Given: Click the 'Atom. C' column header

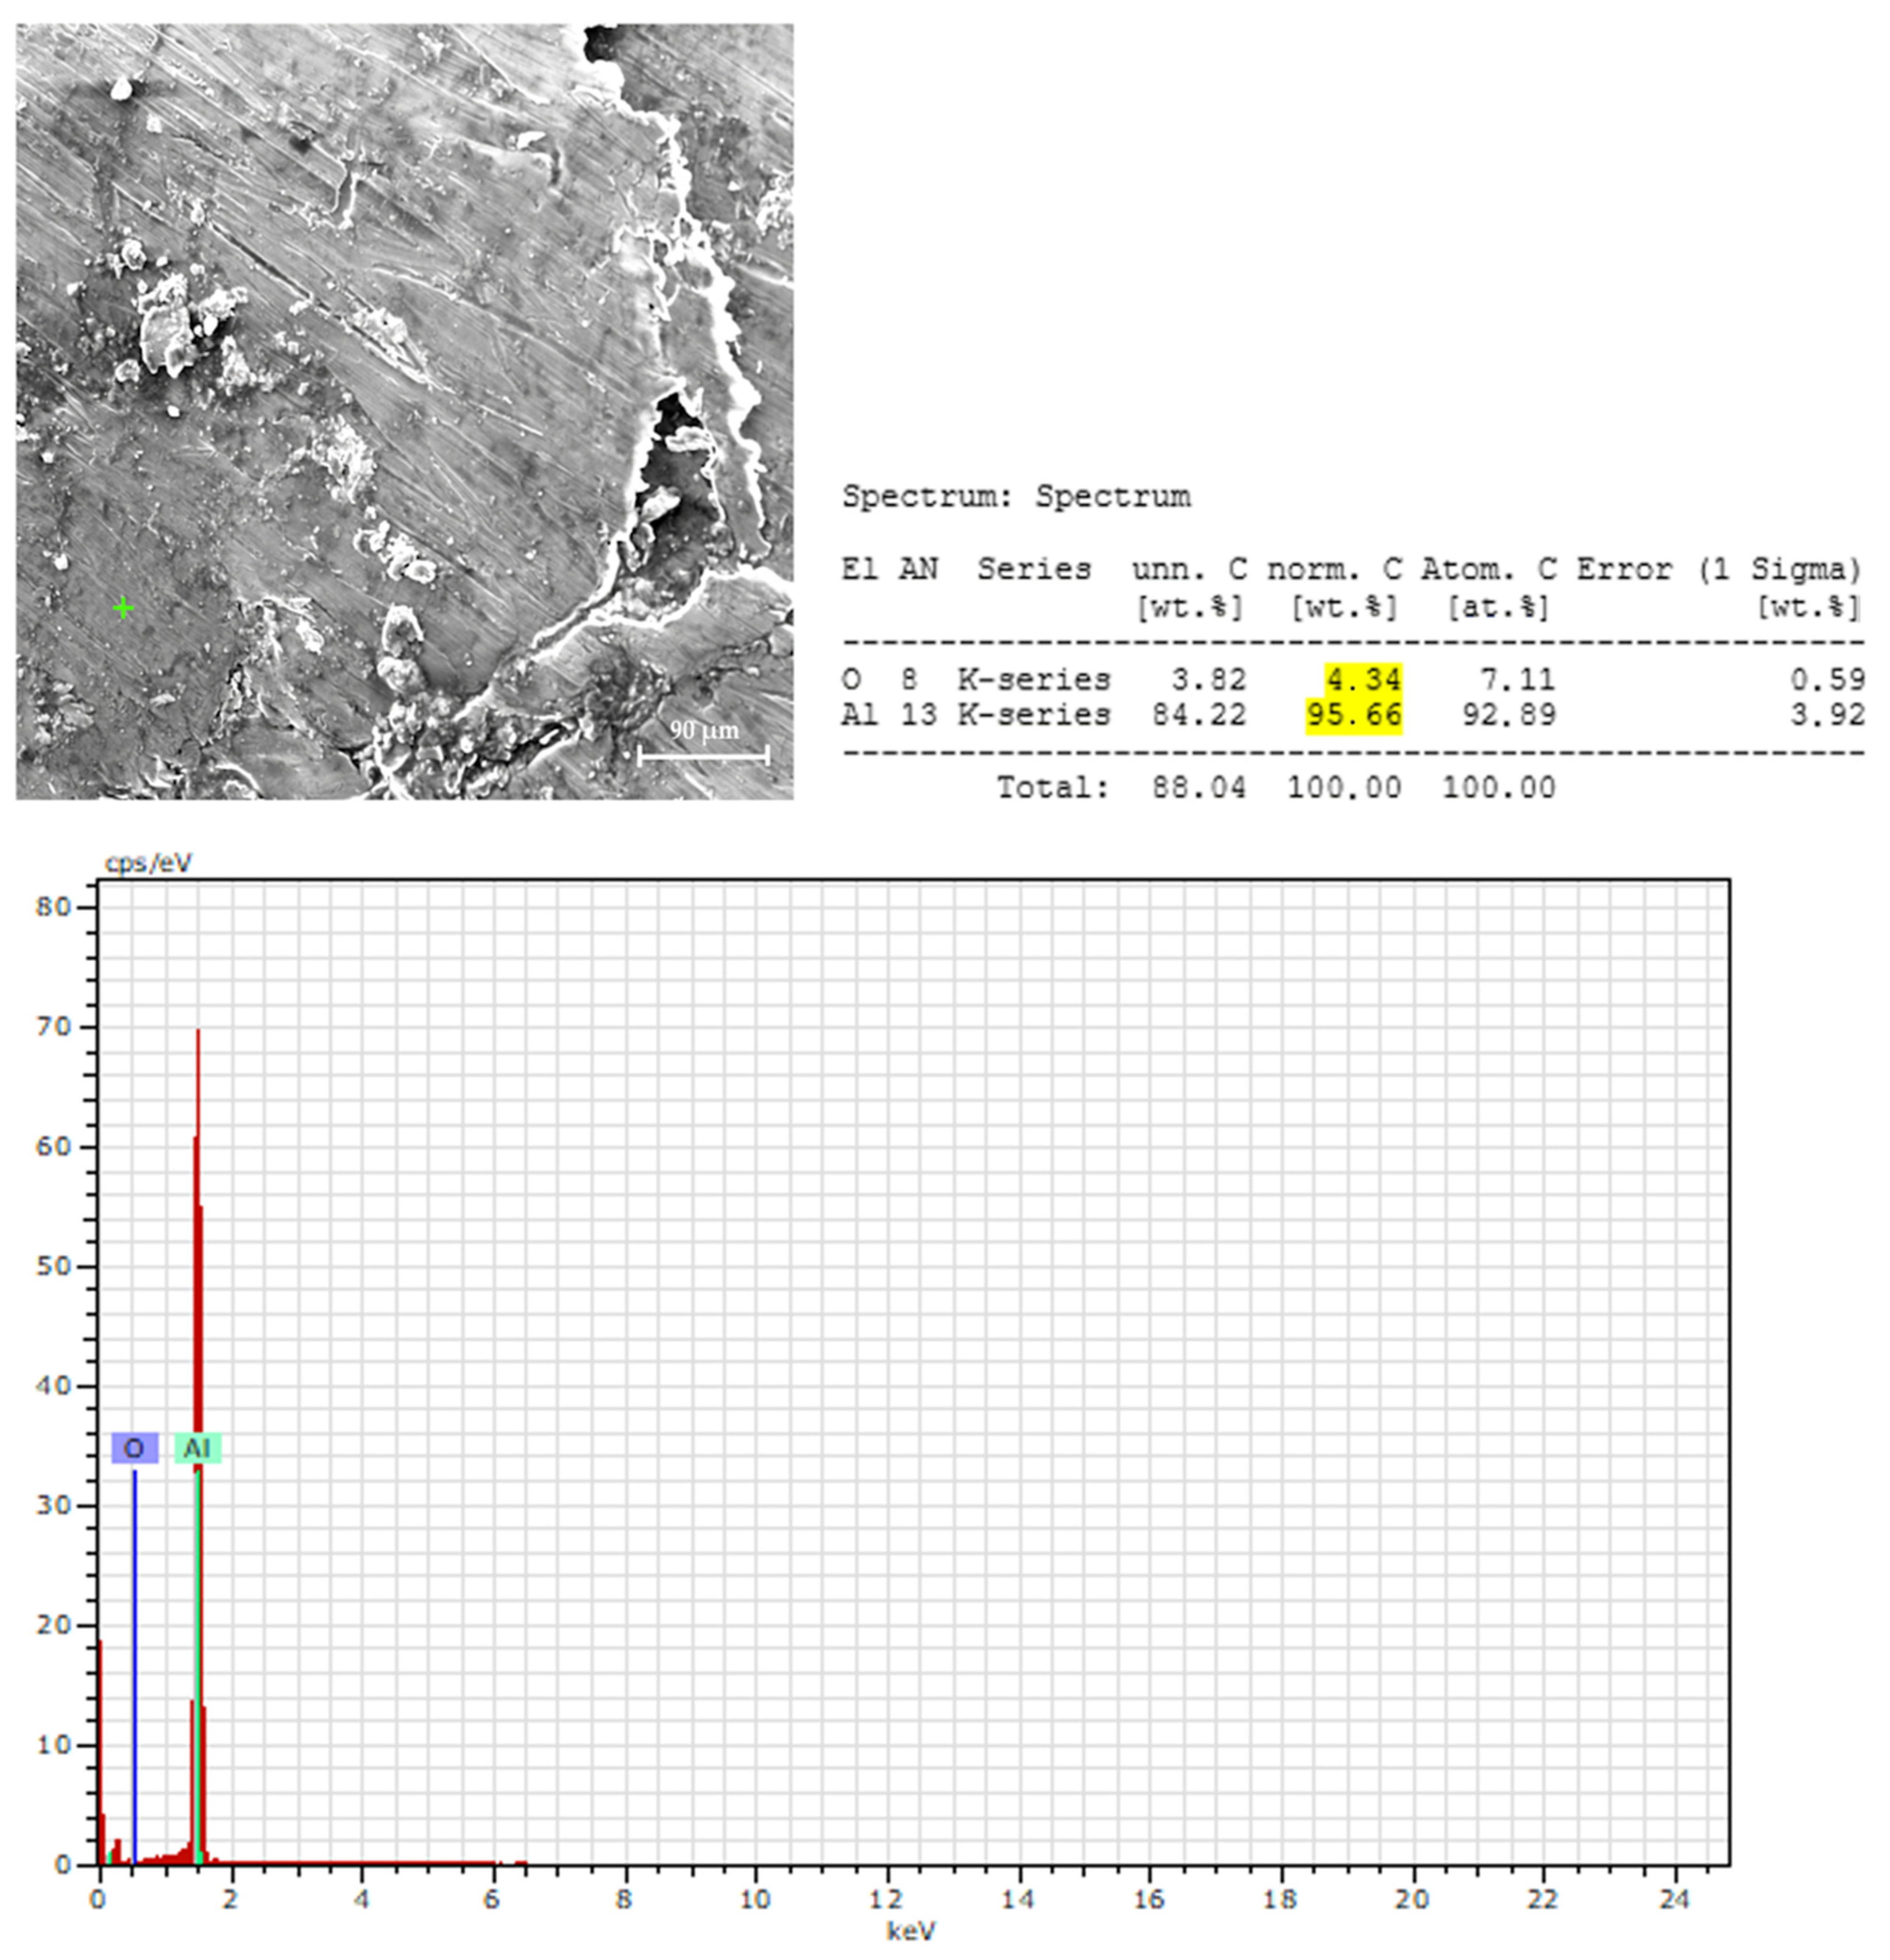Looking at the screenshot, I should [1489, 569].
